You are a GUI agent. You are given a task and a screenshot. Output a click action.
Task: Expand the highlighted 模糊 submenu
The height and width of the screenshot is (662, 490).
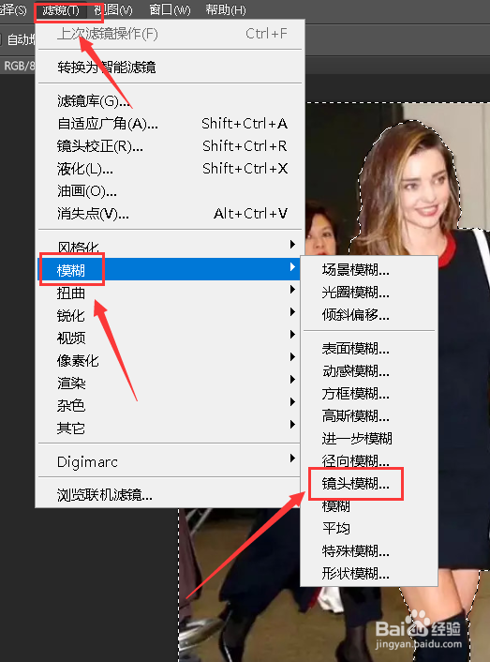point(170,269)
